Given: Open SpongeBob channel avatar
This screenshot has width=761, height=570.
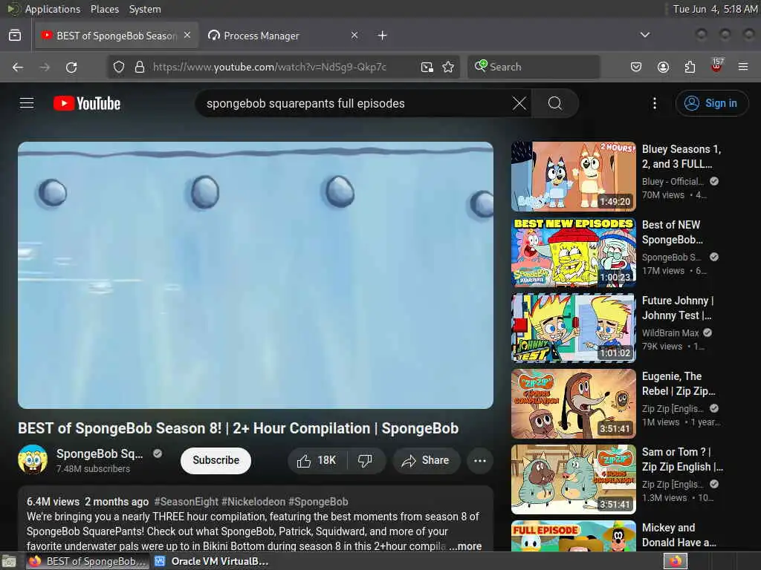Looking at the screenshot, I should click(x=33, y=459).
